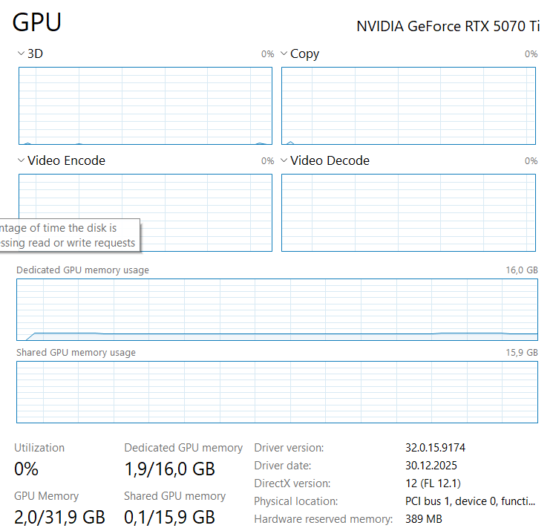Click inside the 3D usage graph
Image resolution: width=553 pixels, height=531 pixels.
(145, 106)
